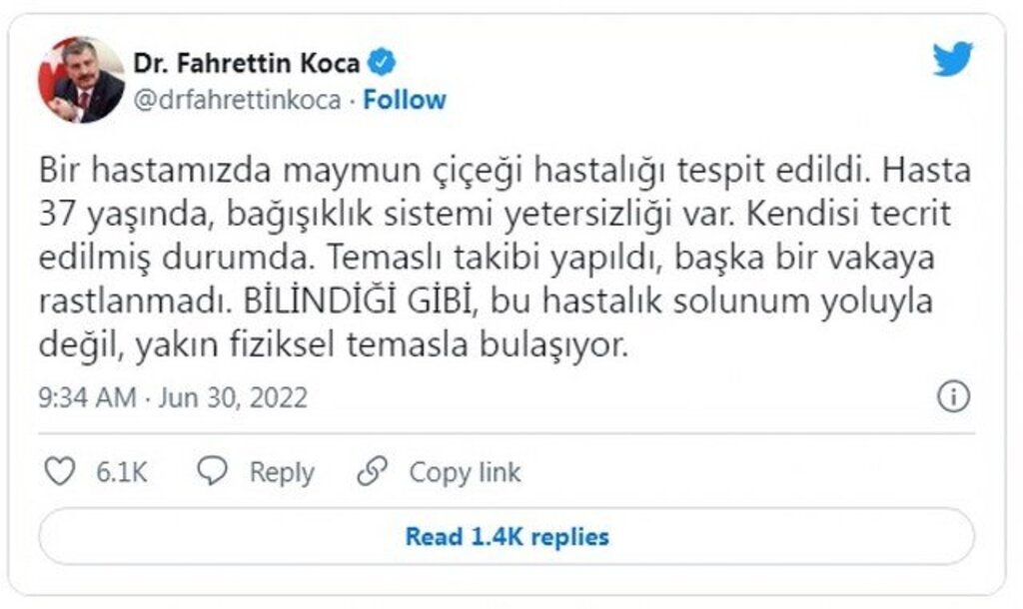1023x609 pixels.
Task: Click the 6.1K likes count
Action: click(121, 472)
